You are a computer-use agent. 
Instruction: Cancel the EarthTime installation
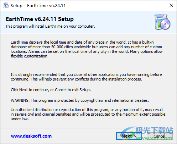click(x=160, y=136)
